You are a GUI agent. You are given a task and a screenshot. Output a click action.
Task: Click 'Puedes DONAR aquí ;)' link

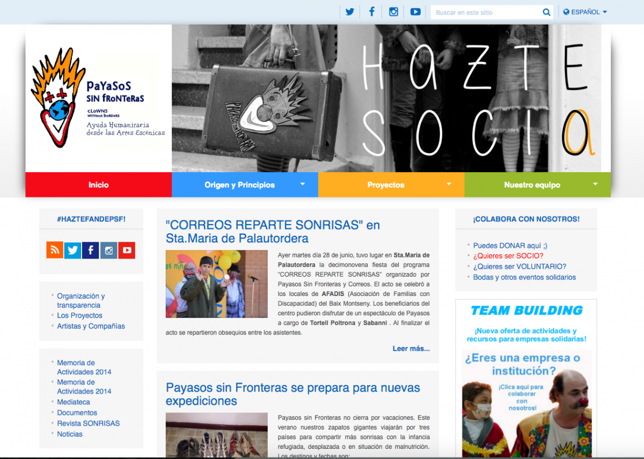click(x=510, y=246)
